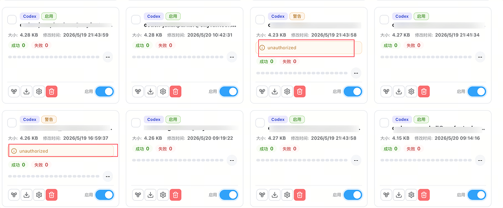Screen dimensions: 503x208
Task: Click 失败 0 on the 4.15 KB card
Action: pyautogui.click(x=414, y=149)
